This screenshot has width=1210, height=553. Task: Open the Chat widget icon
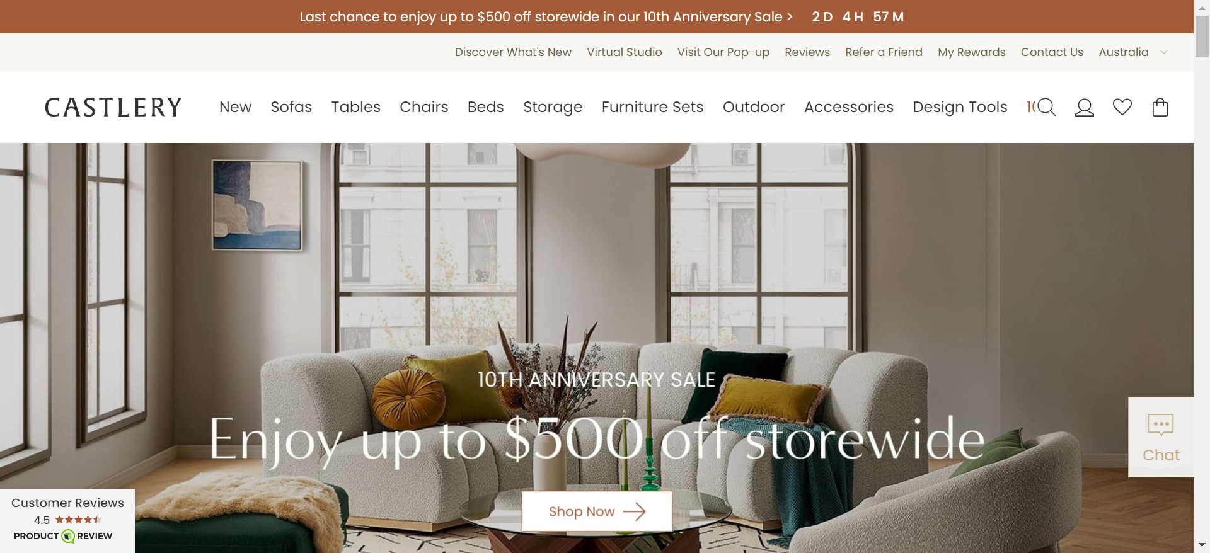[1161, 437]
